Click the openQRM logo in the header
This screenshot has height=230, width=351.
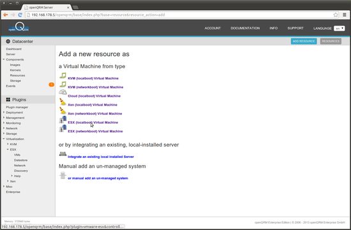19,27
